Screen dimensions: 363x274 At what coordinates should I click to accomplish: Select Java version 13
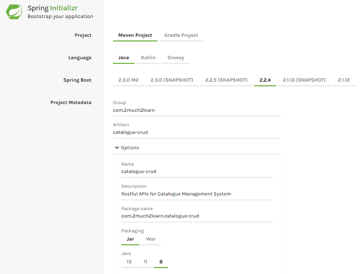[x=129, y=262]
